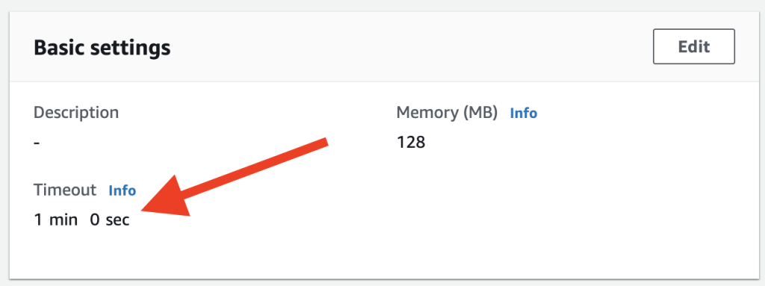The image size is (765, 286).
Task: Open the Info link beside Timeout
Action: pyautogui.click(x=122, y=190)
